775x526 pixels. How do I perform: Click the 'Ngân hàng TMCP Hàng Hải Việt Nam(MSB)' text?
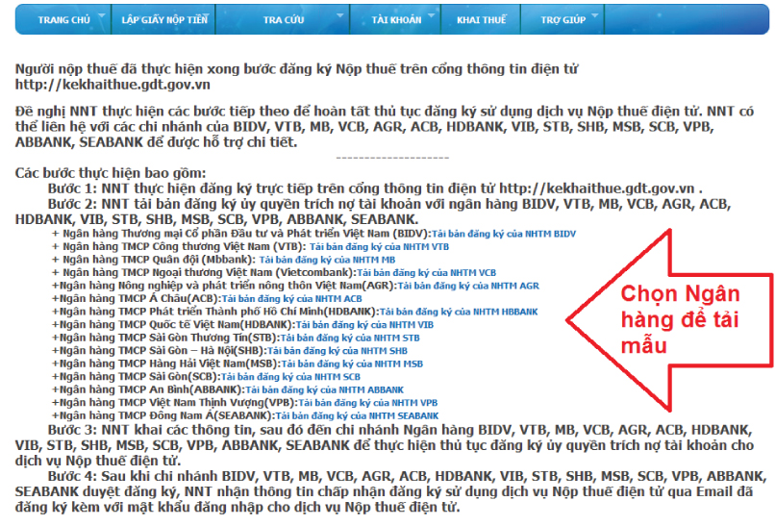[168, 363]
